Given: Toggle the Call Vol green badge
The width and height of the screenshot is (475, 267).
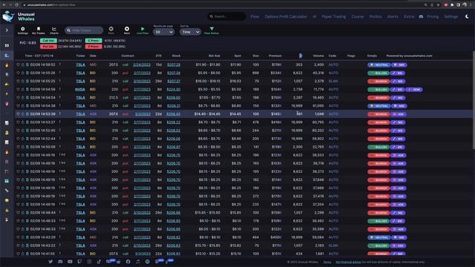Looking at the screenshot, I should [48, 41].
